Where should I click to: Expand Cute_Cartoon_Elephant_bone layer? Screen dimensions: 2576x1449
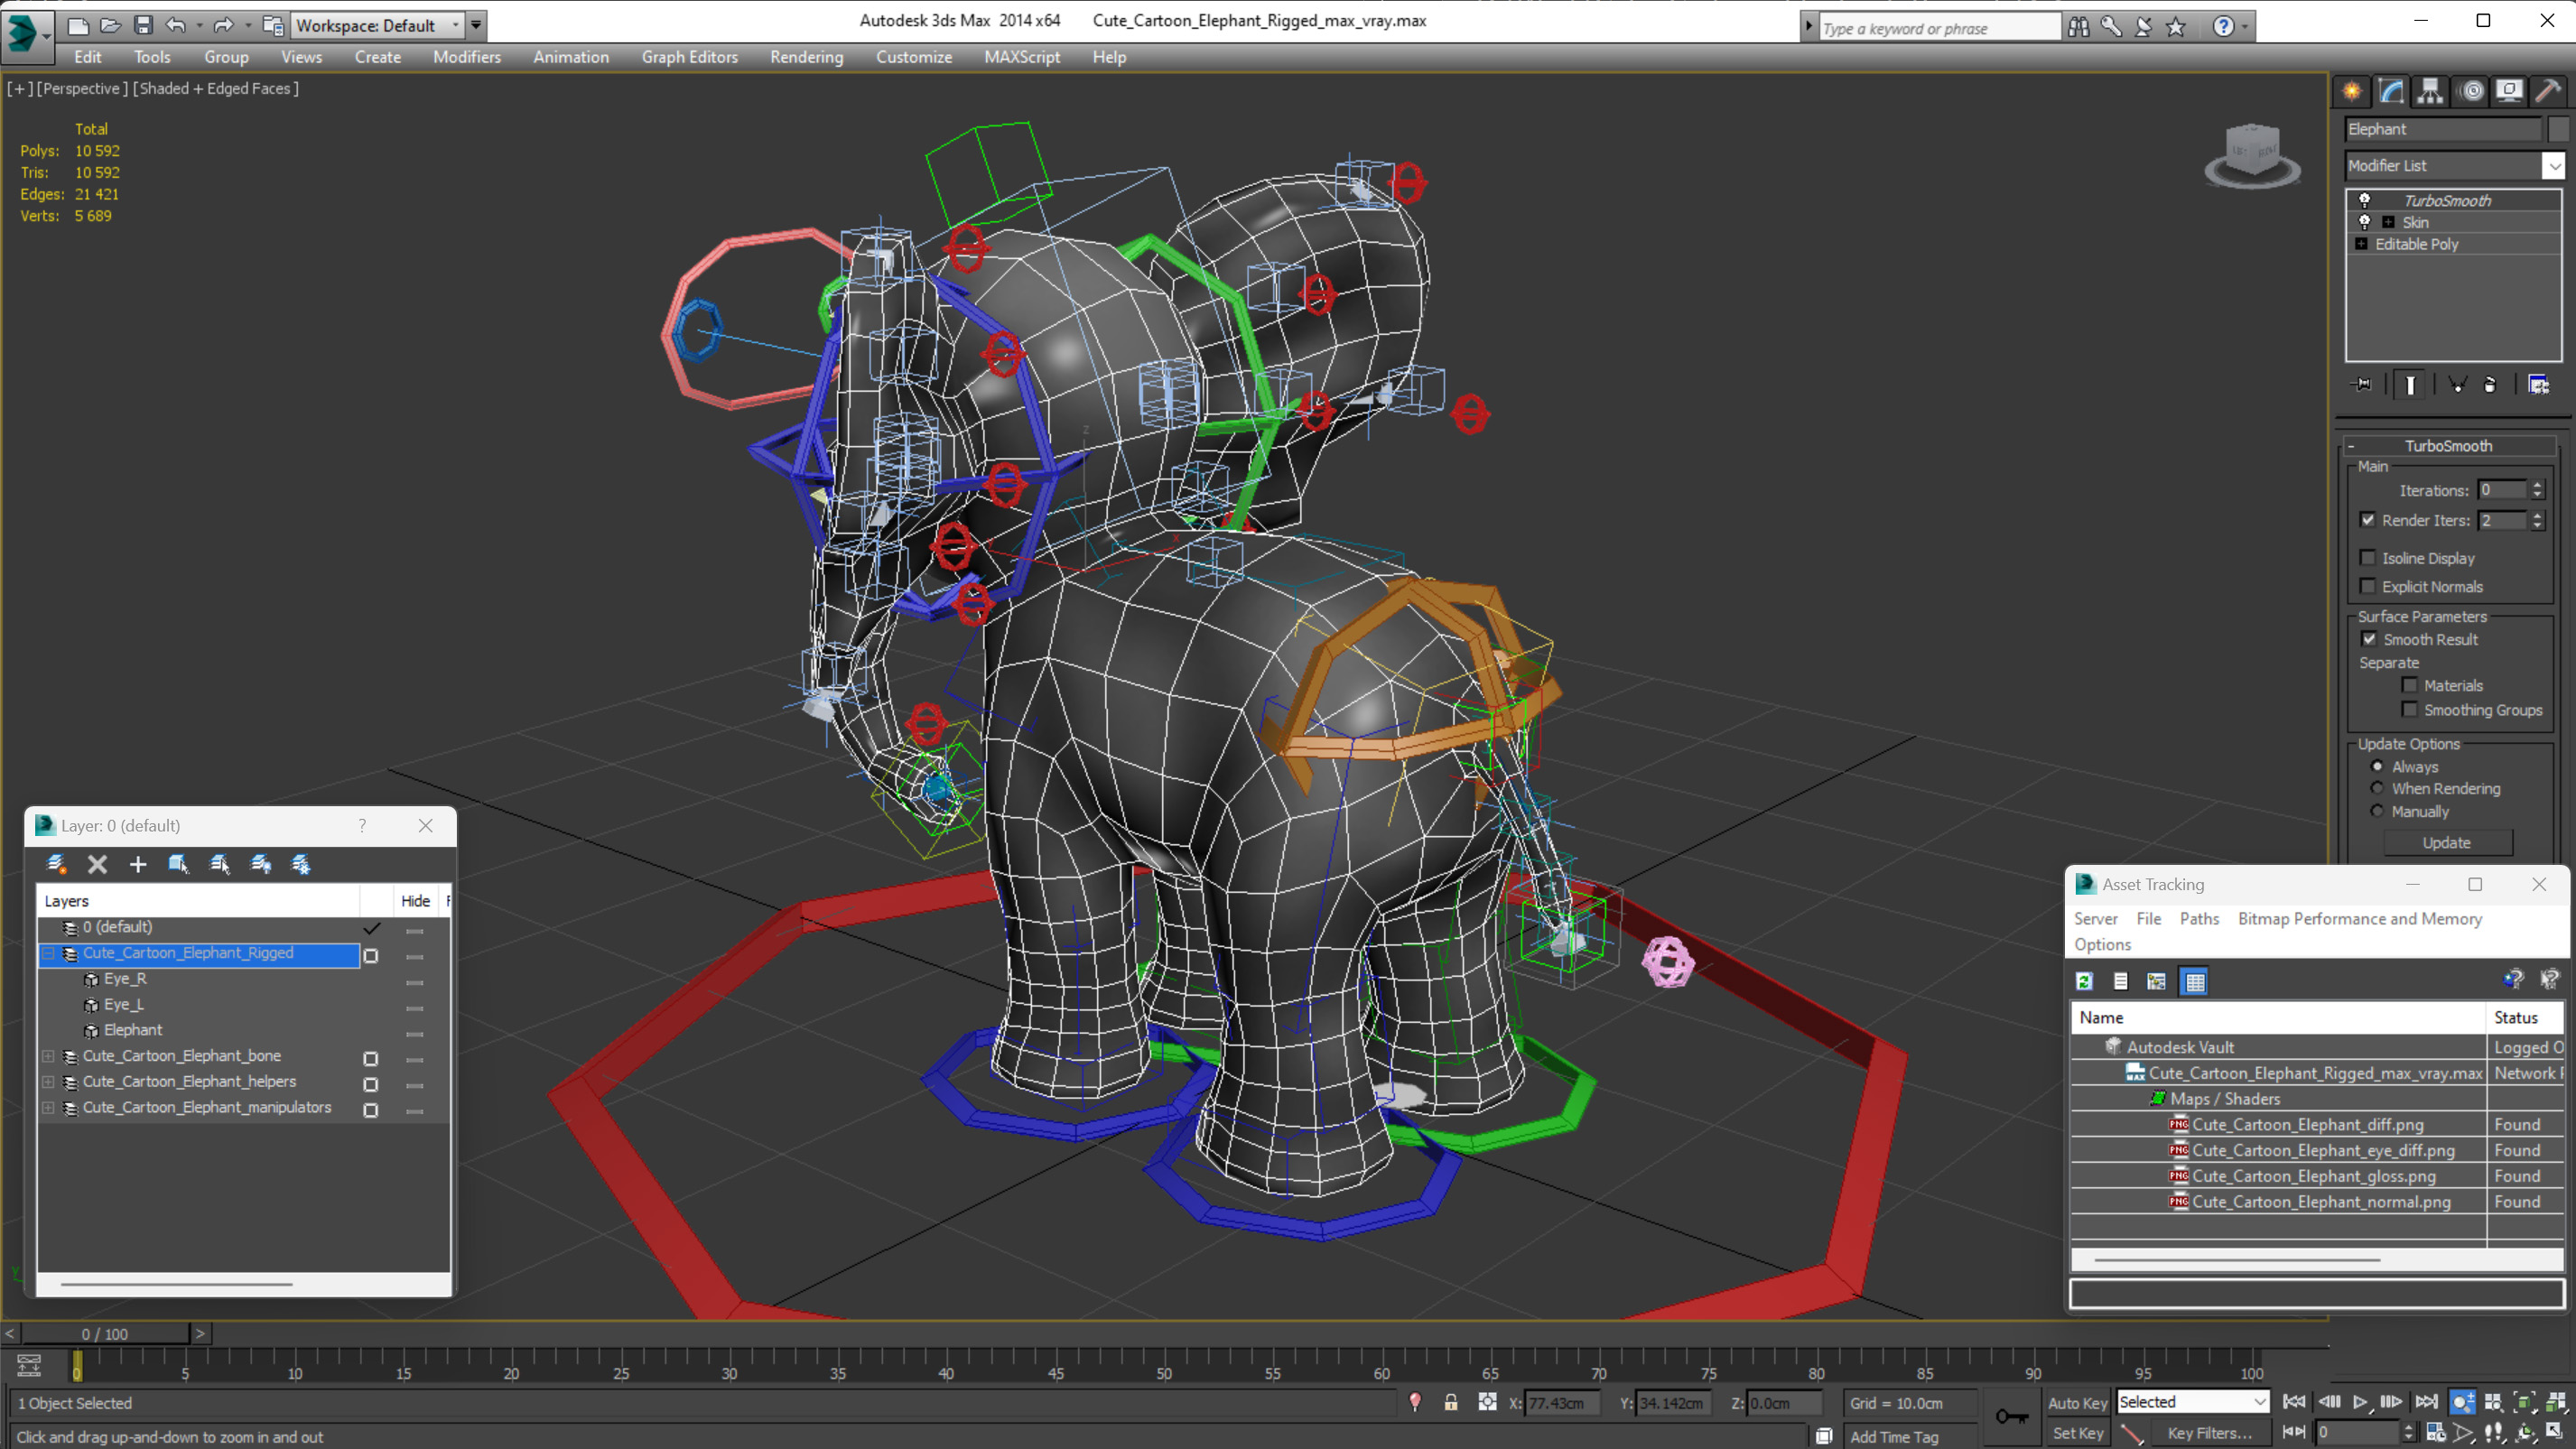pyautogui.click(x=48, y=1056)
